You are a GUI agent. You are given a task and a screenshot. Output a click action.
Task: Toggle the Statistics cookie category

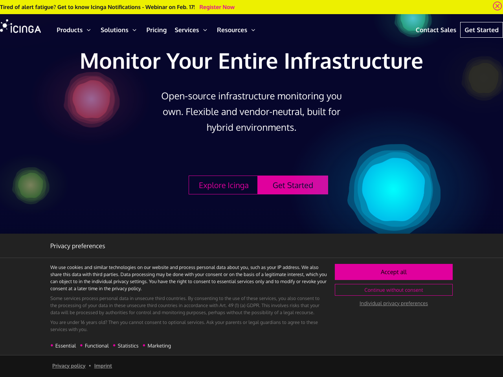(x=128, y=345)
